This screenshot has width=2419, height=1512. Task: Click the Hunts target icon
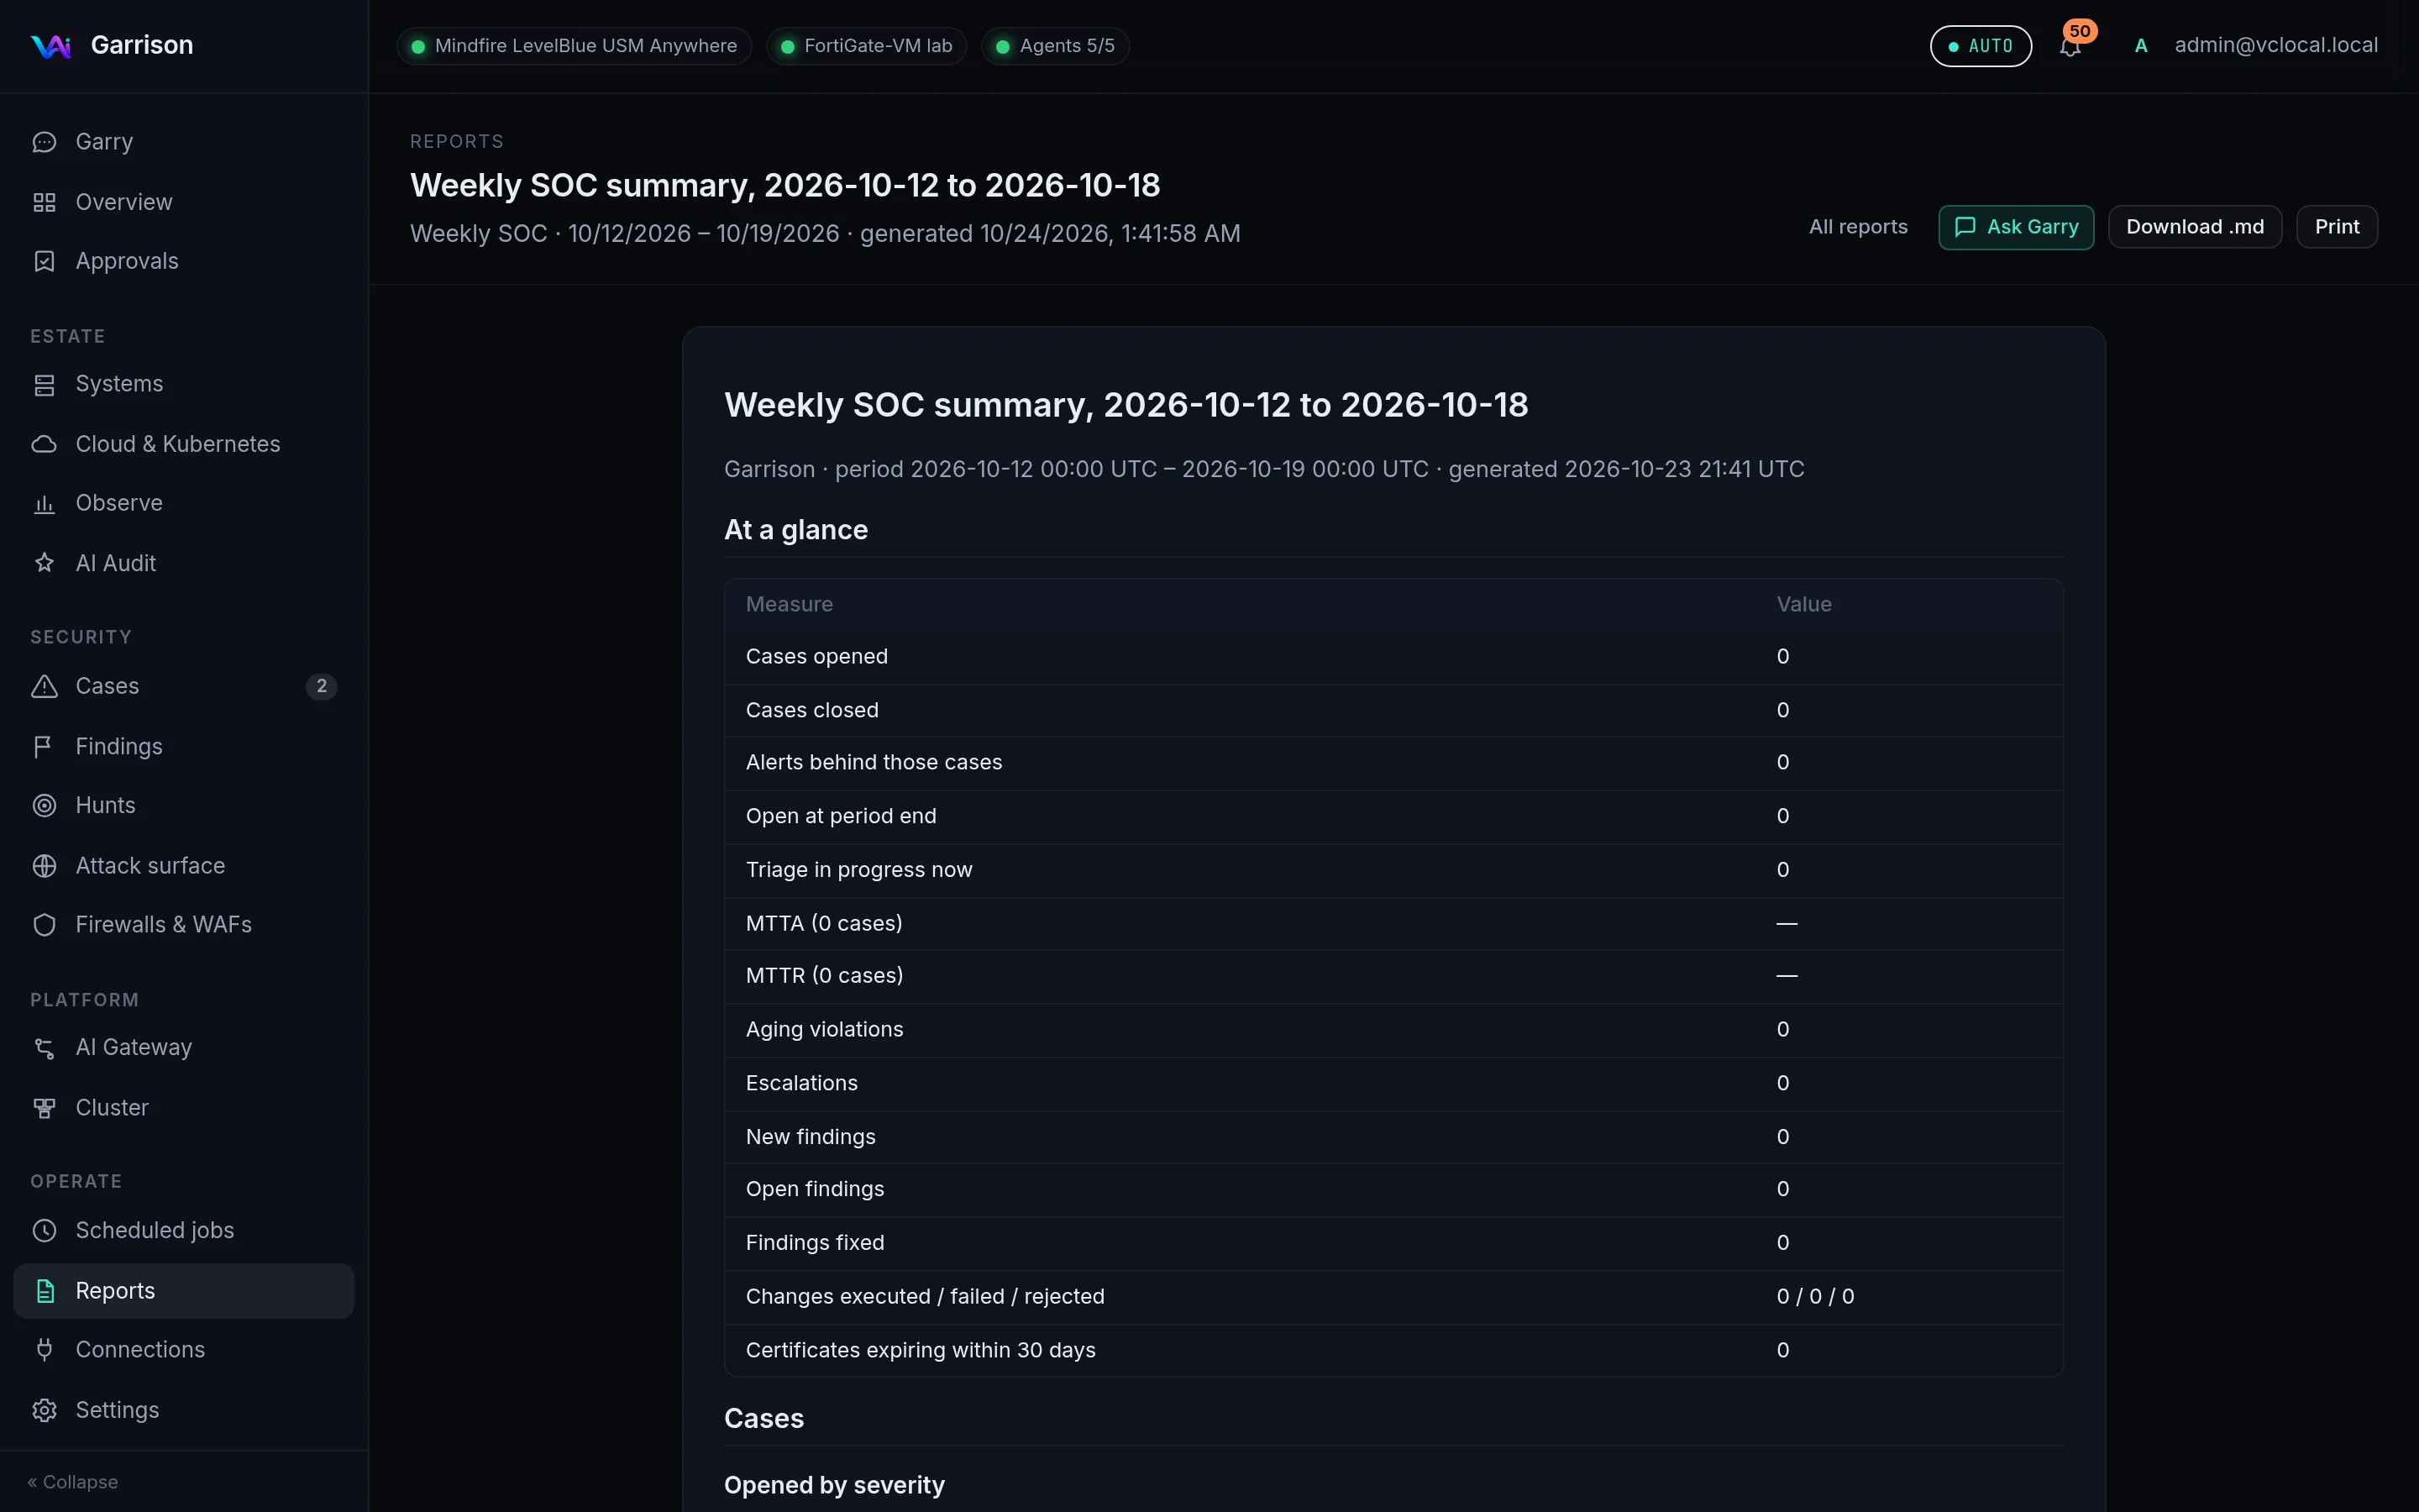tap(44, 805)
